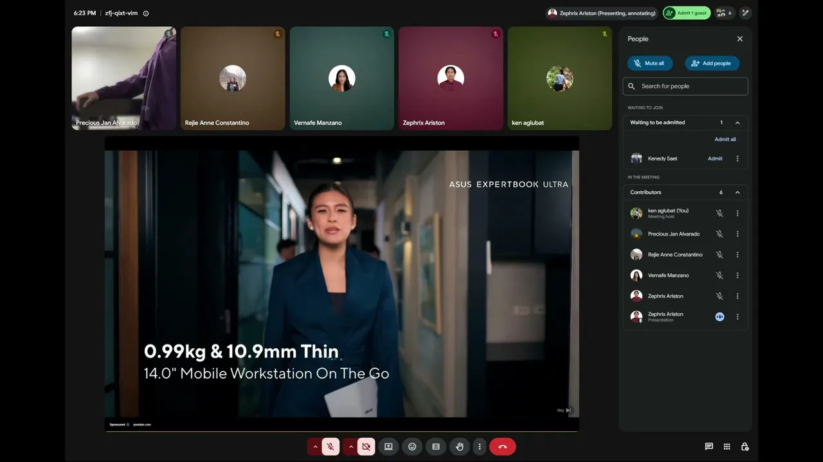
Task: Click the muted mic icon for Precious Jan Alvarado
Action: 719,234
